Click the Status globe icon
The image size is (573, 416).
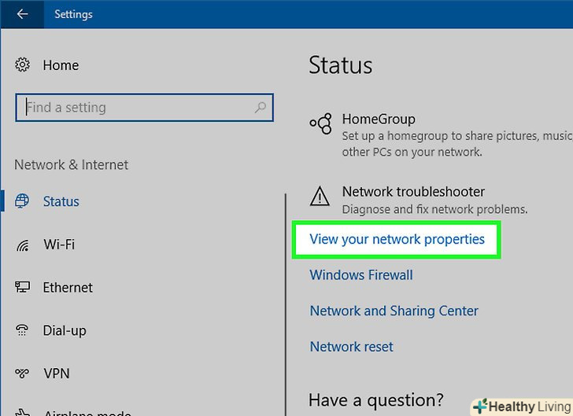[x=23, y=201]
